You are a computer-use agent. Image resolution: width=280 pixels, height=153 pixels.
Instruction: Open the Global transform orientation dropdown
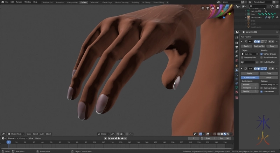(103, 134)
